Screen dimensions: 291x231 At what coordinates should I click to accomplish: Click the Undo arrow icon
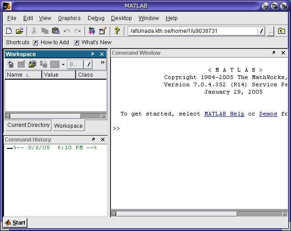(x=67, y=31)
